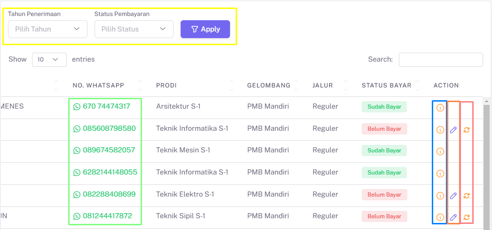
Task: Open the Show entries count dropdown
Action: 49,60
